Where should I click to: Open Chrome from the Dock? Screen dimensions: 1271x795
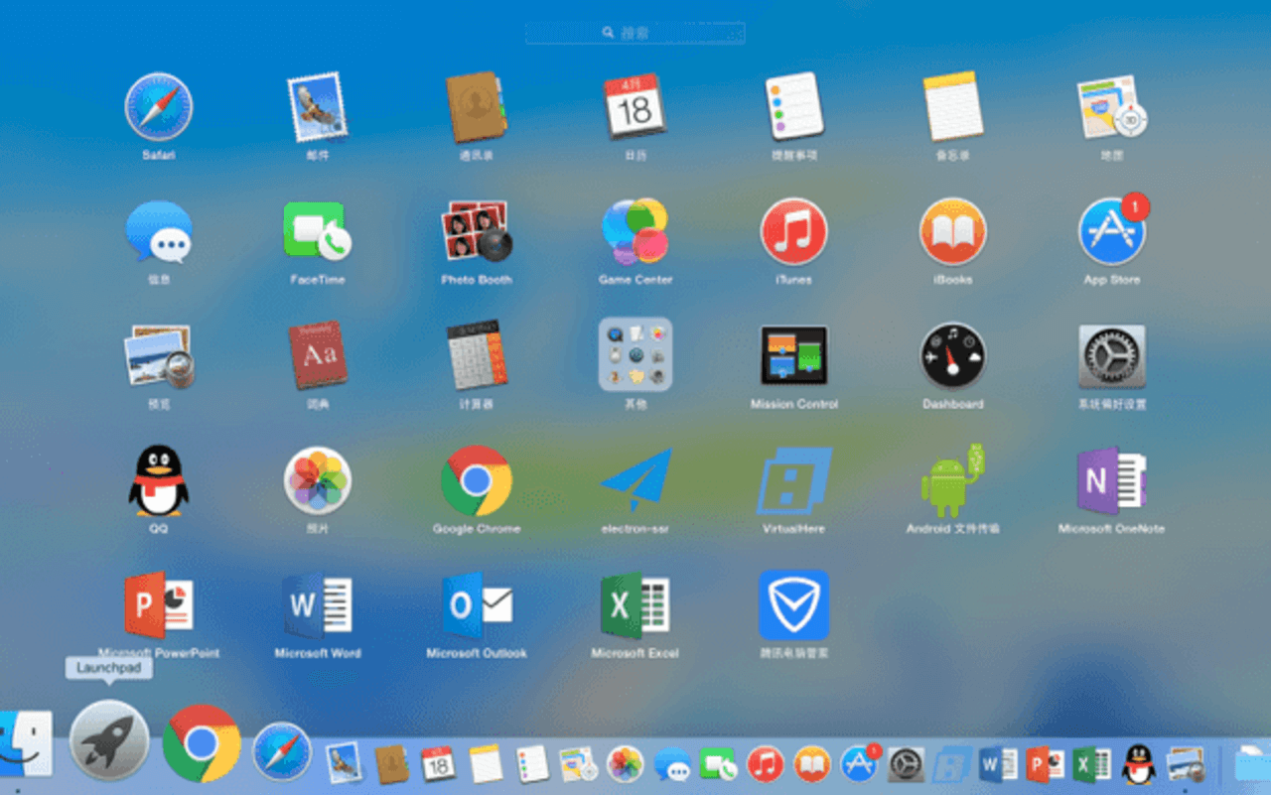pyautogui.click(x=202, y=742)
